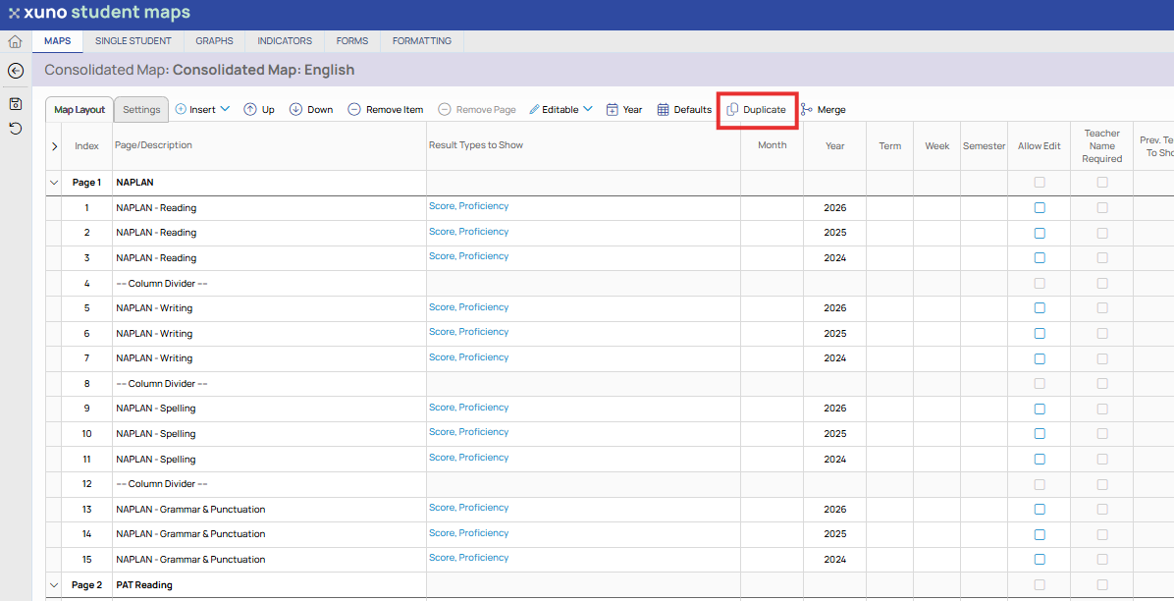This screenshot has height=601, width=1174.
Task: Select the Maps tab
Action: [x=58, y=41]
